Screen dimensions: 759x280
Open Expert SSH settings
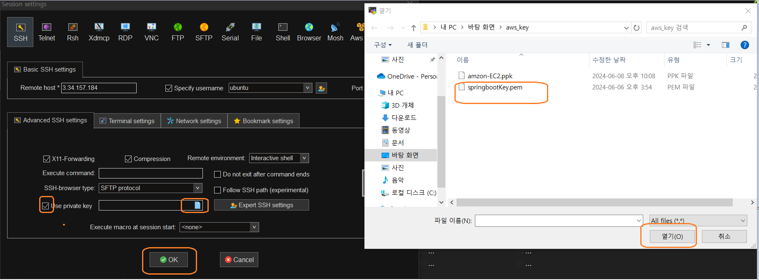262,205
